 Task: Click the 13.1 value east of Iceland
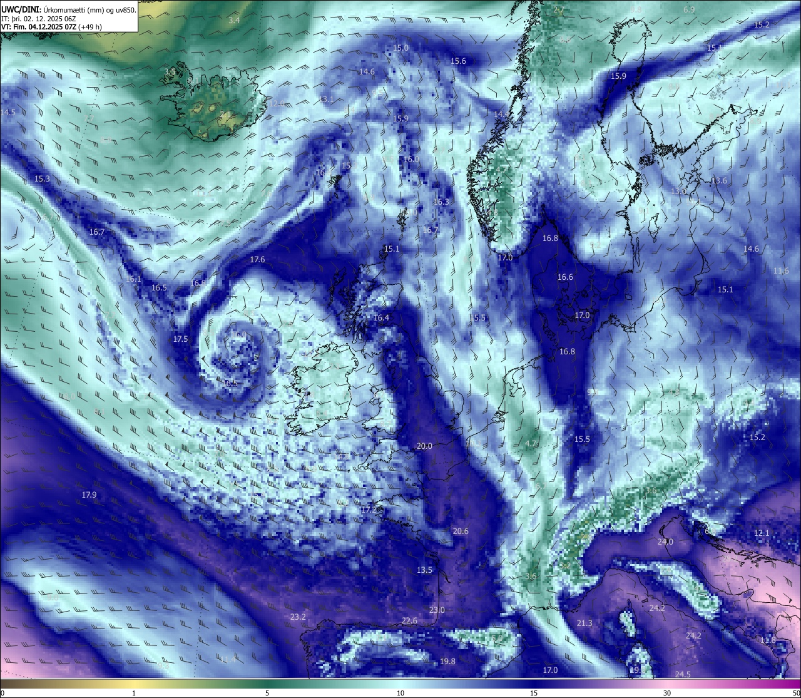(x=327, y=100)
